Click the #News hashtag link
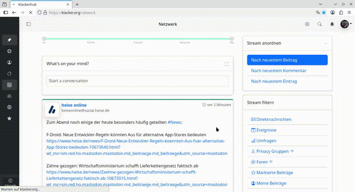This screenshot has height=192, width=355. [174, 122]
